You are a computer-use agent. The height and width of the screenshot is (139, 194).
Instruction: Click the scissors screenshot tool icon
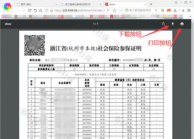[175, 11]
